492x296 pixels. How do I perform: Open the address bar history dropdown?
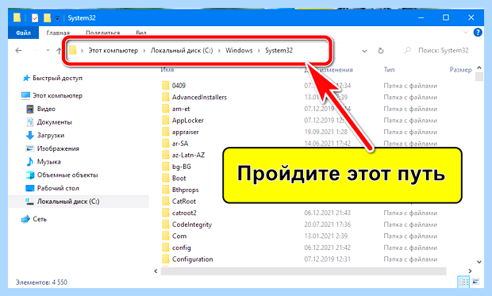pyautogui.click(x=364, y=51)
